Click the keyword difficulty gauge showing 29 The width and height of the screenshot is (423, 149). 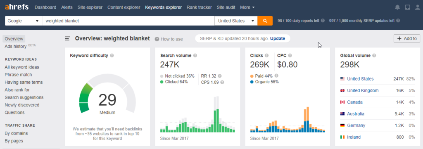coord(107,94)
